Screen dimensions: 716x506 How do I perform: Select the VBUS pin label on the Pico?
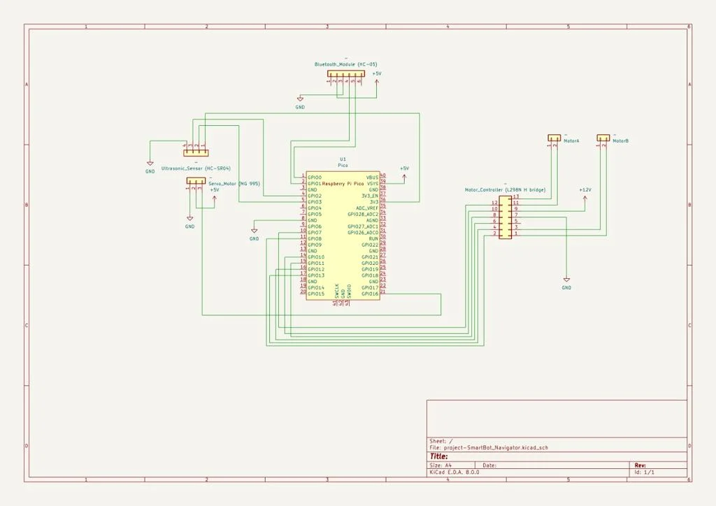point(372,178)
